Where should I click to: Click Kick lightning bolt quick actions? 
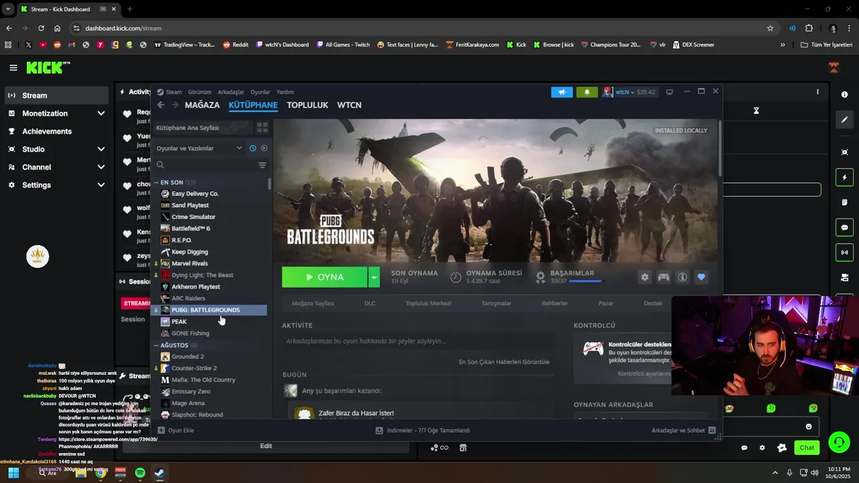tap(845, 178)
